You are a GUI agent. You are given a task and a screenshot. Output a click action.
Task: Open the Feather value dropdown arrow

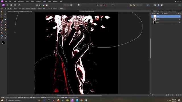pyautogui.click(x=49, y=9)
